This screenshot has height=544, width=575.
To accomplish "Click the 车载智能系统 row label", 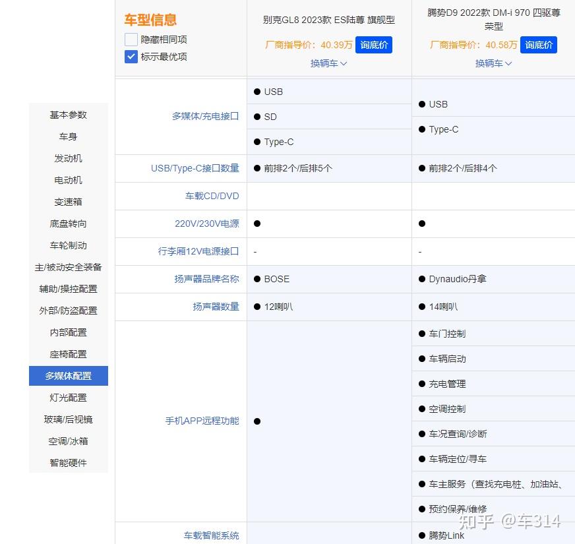I will click(210, 535).
